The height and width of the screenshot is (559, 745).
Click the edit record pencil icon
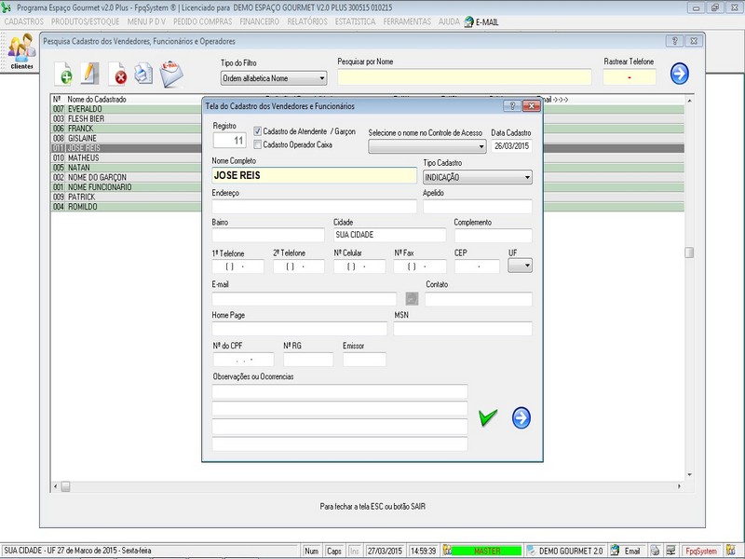tap(90, 74)
